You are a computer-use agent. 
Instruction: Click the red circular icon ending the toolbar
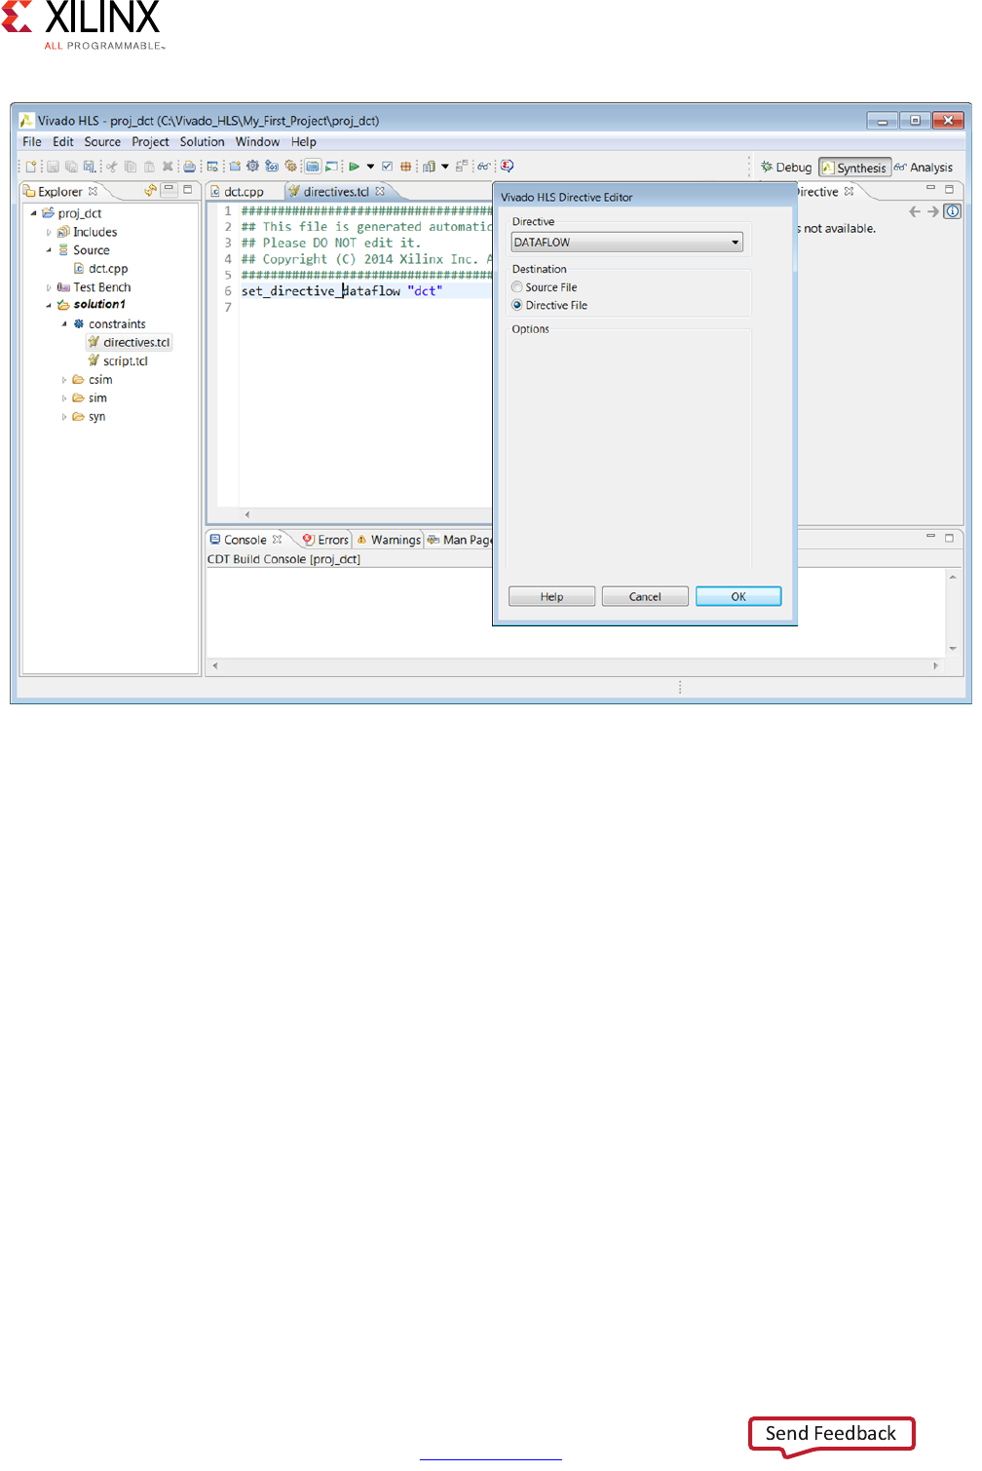coord(508,167)
